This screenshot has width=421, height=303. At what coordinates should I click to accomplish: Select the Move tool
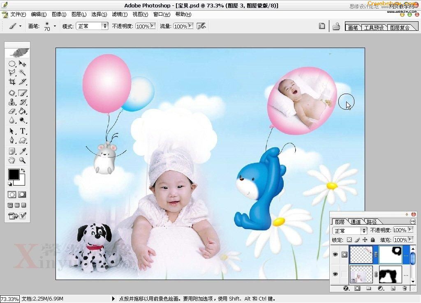coord(23,64)
